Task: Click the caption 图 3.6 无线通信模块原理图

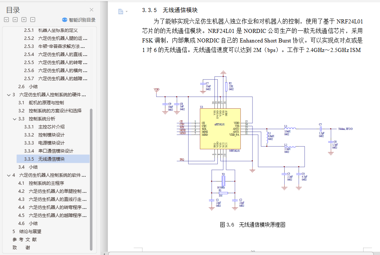Action: [x=252, y=225]
